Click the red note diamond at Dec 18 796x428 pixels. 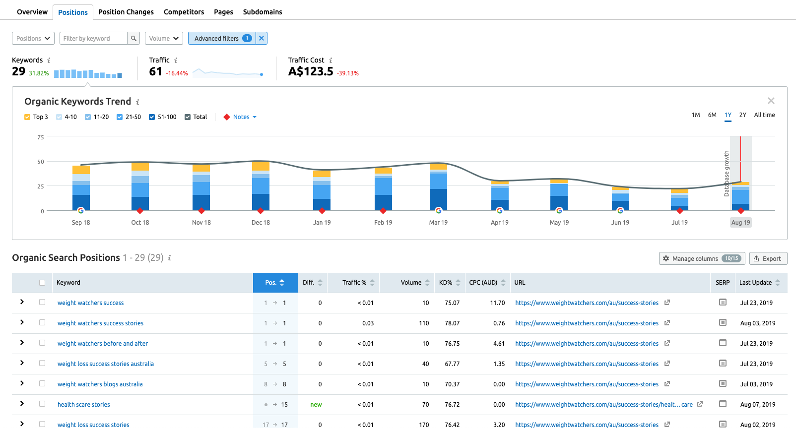pos(261,211)
